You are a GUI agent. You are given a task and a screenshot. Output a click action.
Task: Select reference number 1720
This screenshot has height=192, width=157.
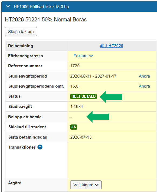75,66
